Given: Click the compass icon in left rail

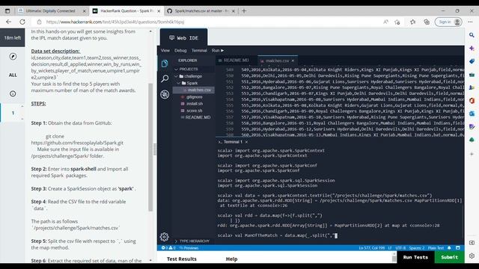Looking at the screenshot, I should 13,57.
